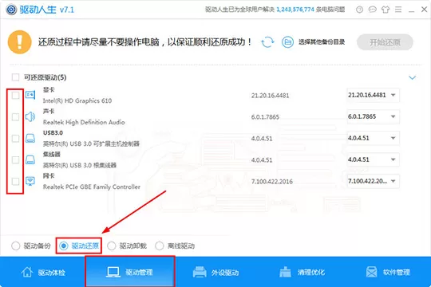Click the backup folder icon

point(287,42)
